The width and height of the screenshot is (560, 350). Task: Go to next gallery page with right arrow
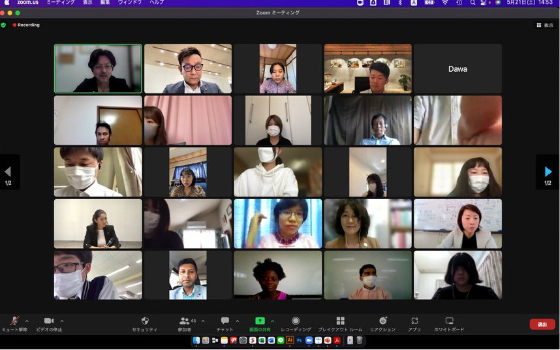548,172
